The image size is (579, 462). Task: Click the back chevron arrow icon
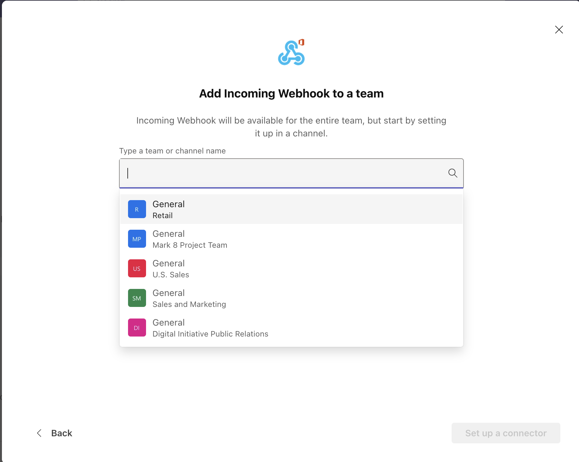coord(39,433)
